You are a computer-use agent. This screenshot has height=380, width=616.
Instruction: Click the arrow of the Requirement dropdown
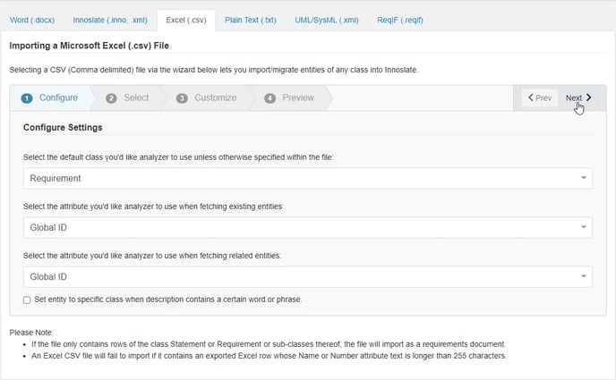point(584,178)
